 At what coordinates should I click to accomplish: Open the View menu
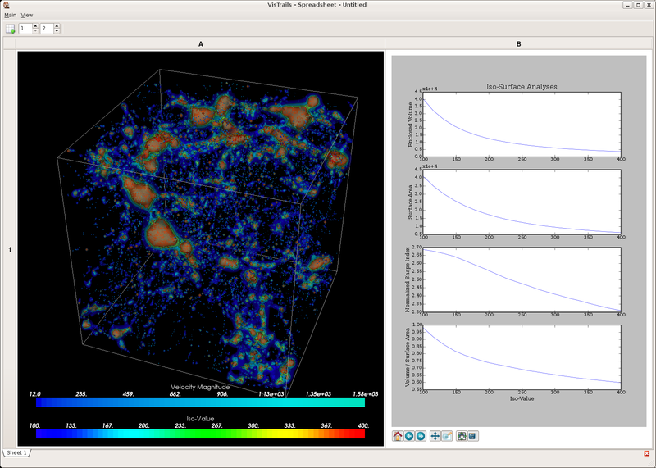27,15
